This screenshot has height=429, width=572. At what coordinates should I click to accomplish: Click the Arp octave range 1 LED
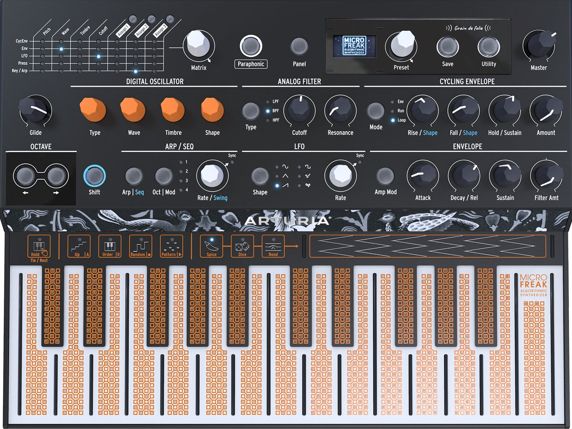(180, 162)
